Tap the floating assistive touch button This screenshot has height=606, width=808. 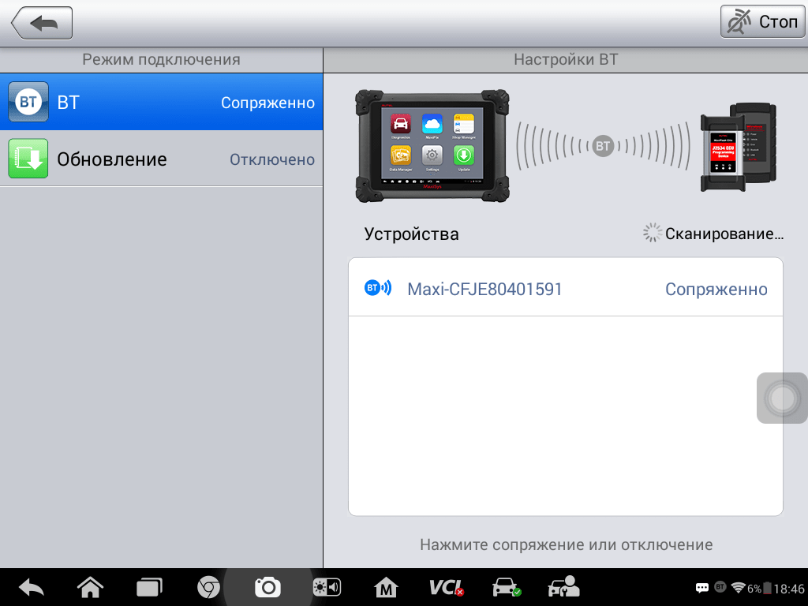point(781,398)
